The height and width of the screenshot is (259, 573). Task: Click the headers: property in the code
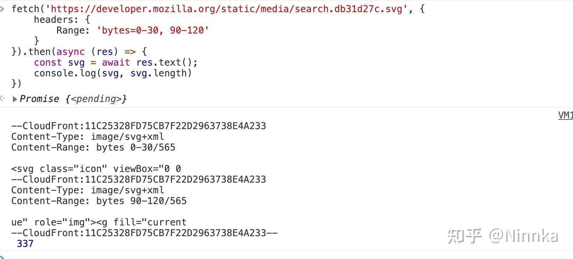[56, 20]
